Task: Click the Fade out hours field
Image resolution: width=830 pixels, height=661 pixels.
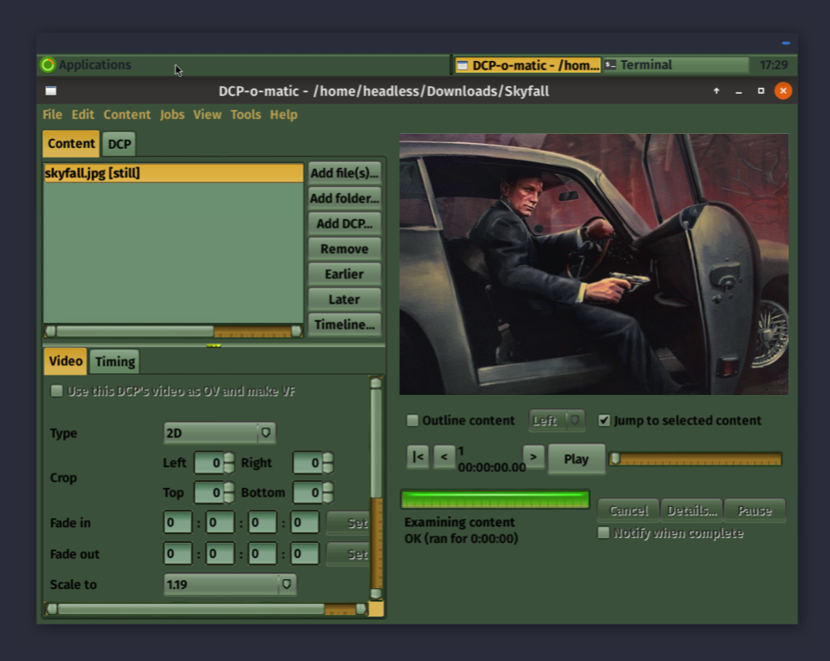Action: pos(178,554)
